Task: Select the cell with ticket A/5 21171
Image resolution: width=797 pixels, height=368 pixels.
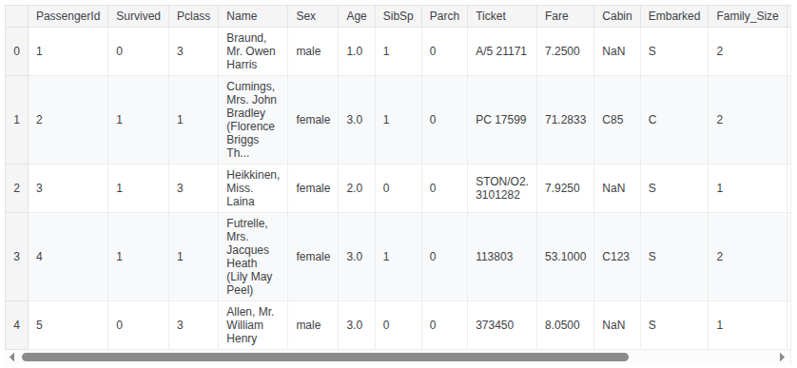Action: [502, 51]
